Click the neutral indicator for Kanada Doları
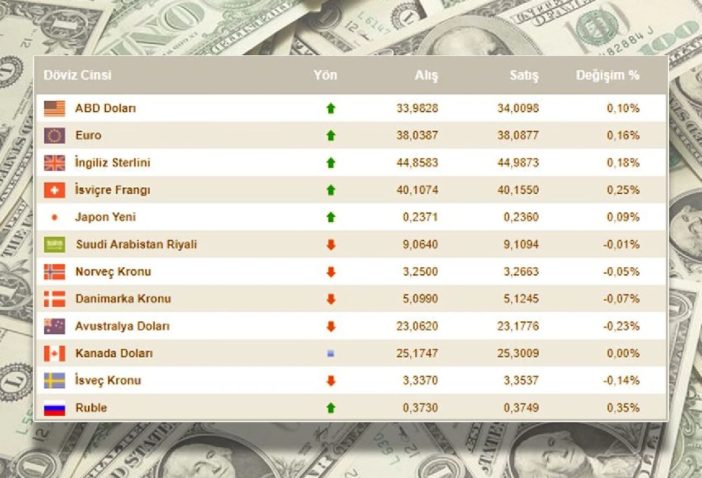This screenshot has height=478, width=702. [x=330, y=353]
